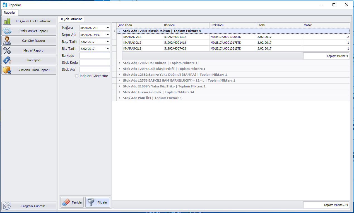Screen dimensions: 354x213
Task: Click the Ciro Raporu price tag icon
Action: tap(7, 60)
